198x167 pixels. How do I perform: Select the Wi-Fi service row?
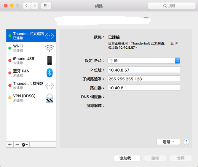coord(31,48)
